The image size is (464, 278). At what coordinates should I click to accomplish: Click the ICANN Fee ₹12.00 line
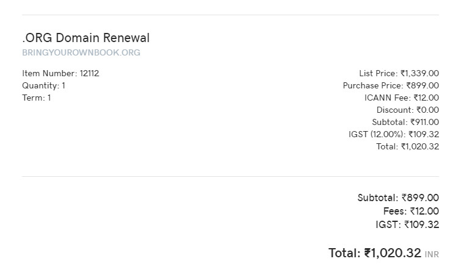pyautogui.click(x=402, y=98)
